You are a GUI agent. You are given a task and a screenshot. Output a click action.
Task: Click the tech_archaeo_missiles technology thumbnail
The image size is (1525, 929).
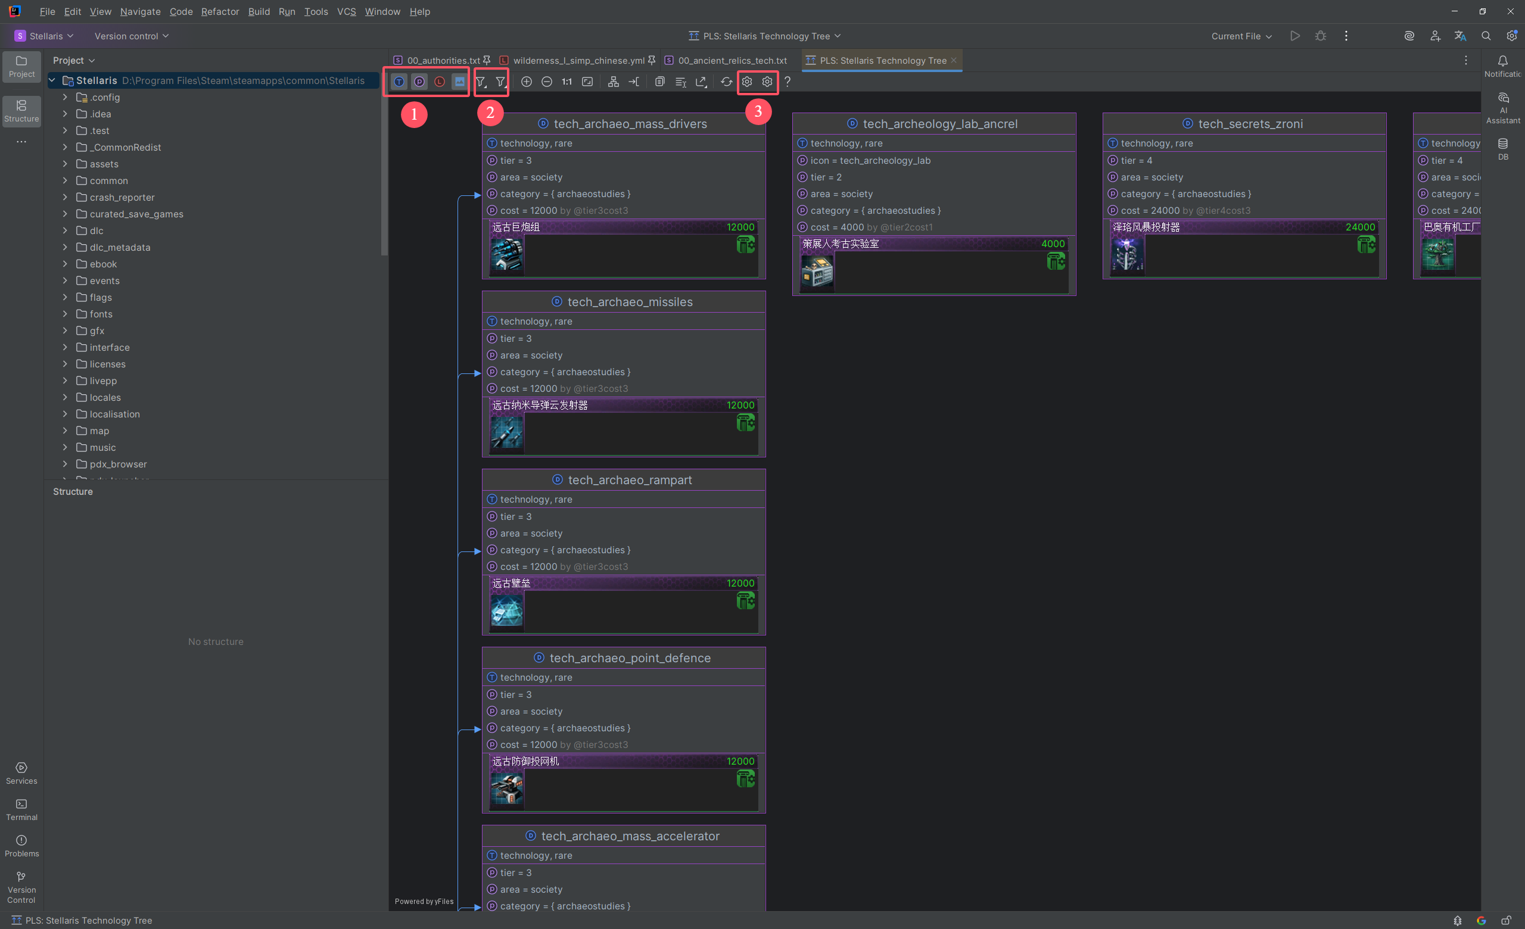(x=506, y=431)
